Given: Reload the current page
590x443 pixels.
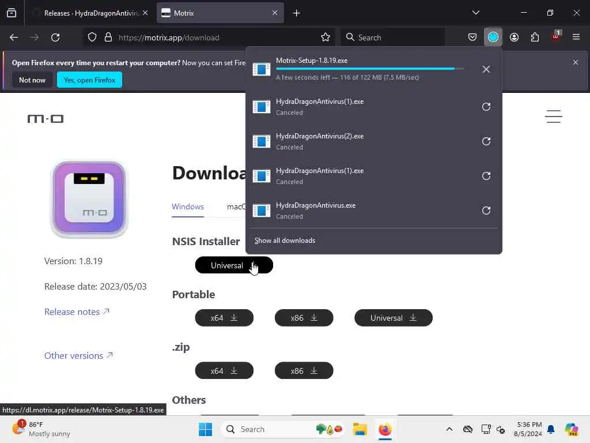Looking at the screenshot, I should [x=55, y=37].
